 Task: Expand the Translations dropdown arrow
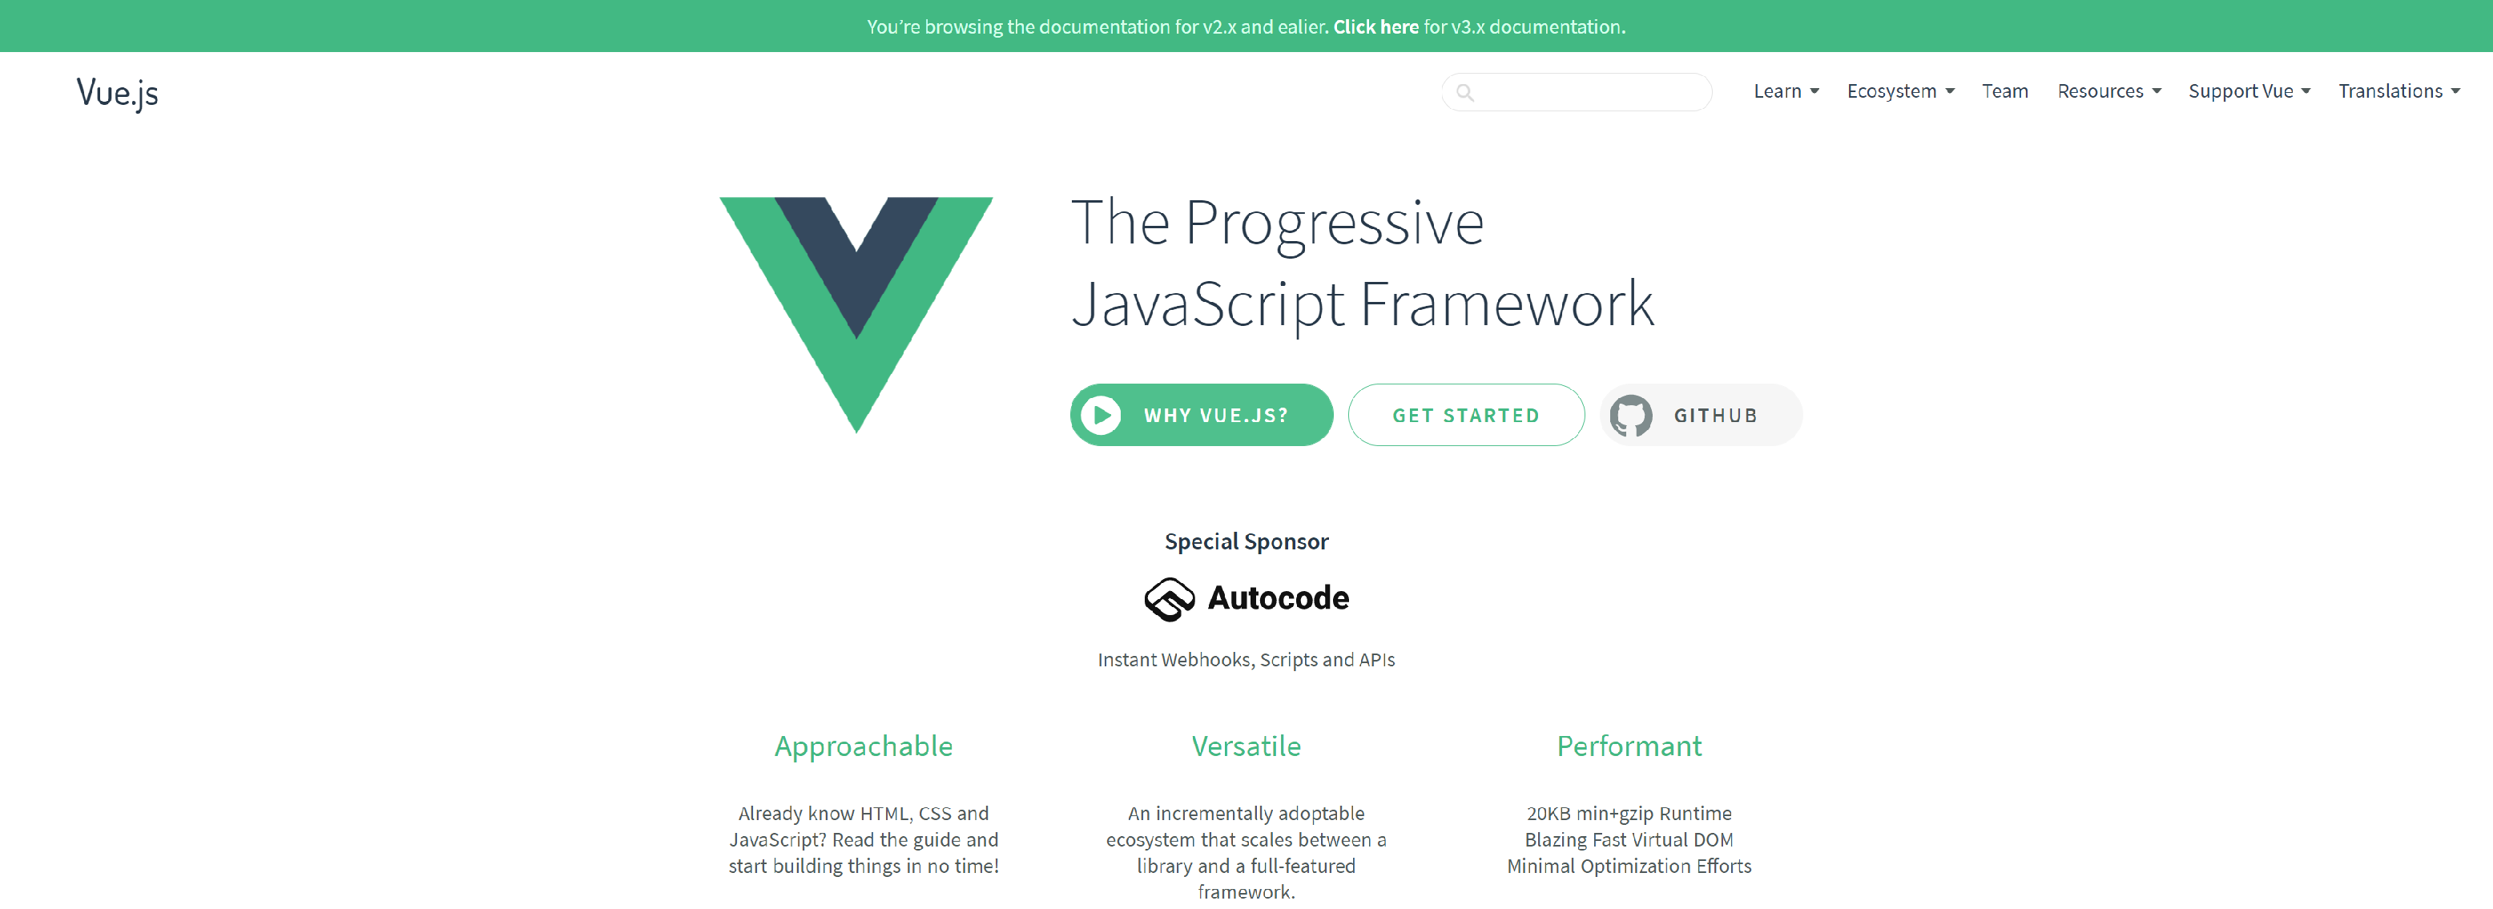coord(2456,92)
